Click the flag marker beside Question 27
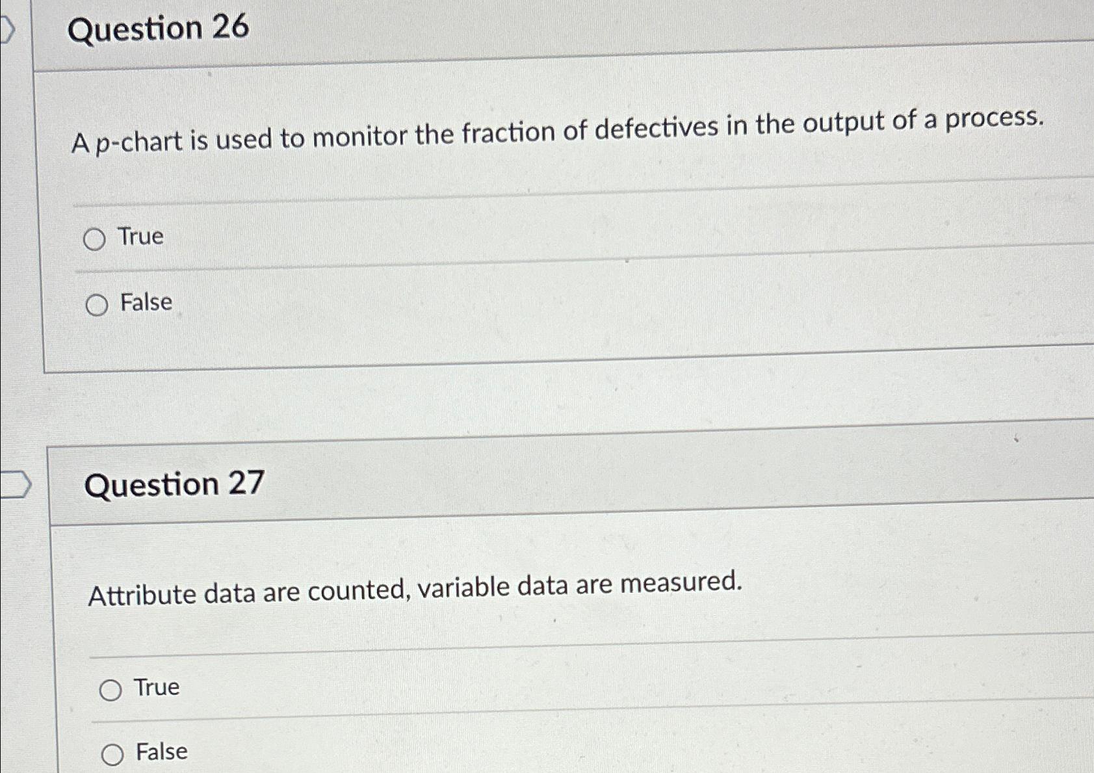The image size is (1094, 773). (x=16, y=485)
